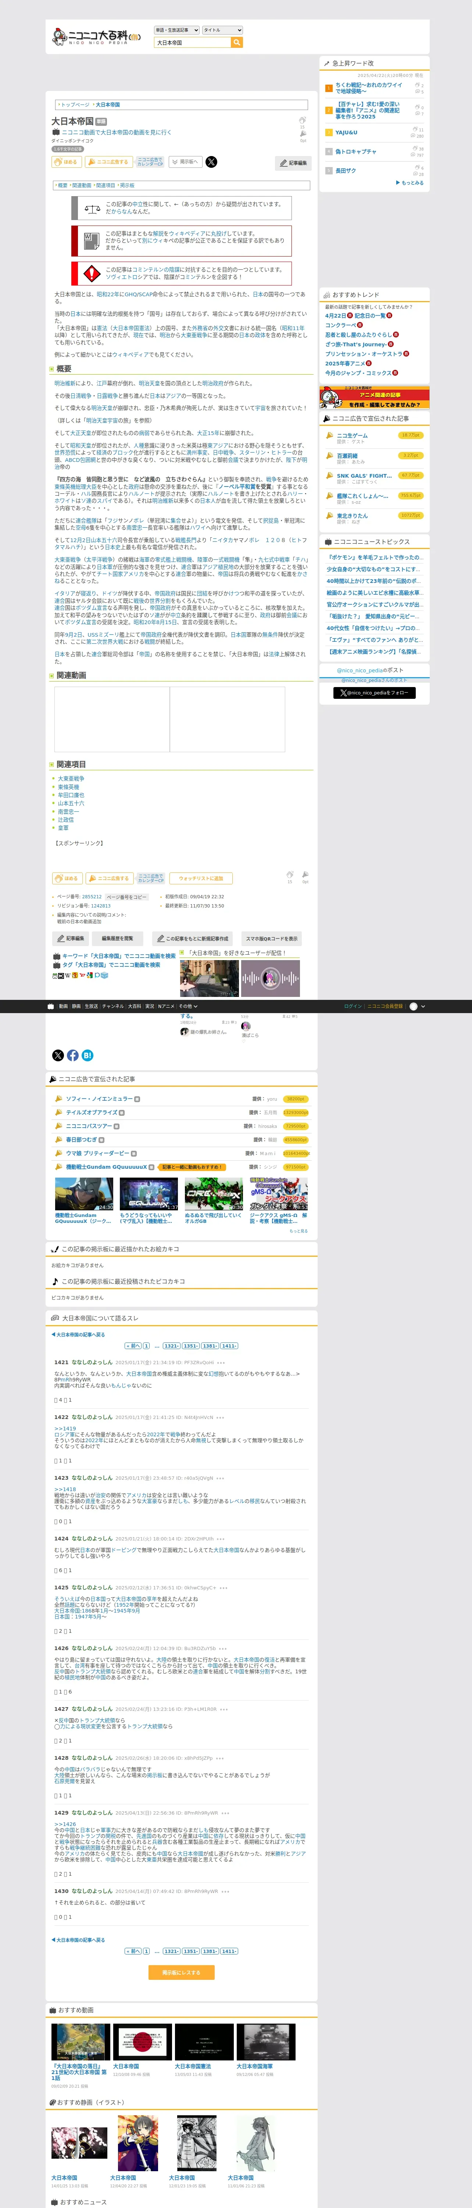Open the ジークアクス gMS-Ω video thumbnail
The height and width of the screenshot is (2208, 472).
pyautogui.click(x=278, y=1194)
